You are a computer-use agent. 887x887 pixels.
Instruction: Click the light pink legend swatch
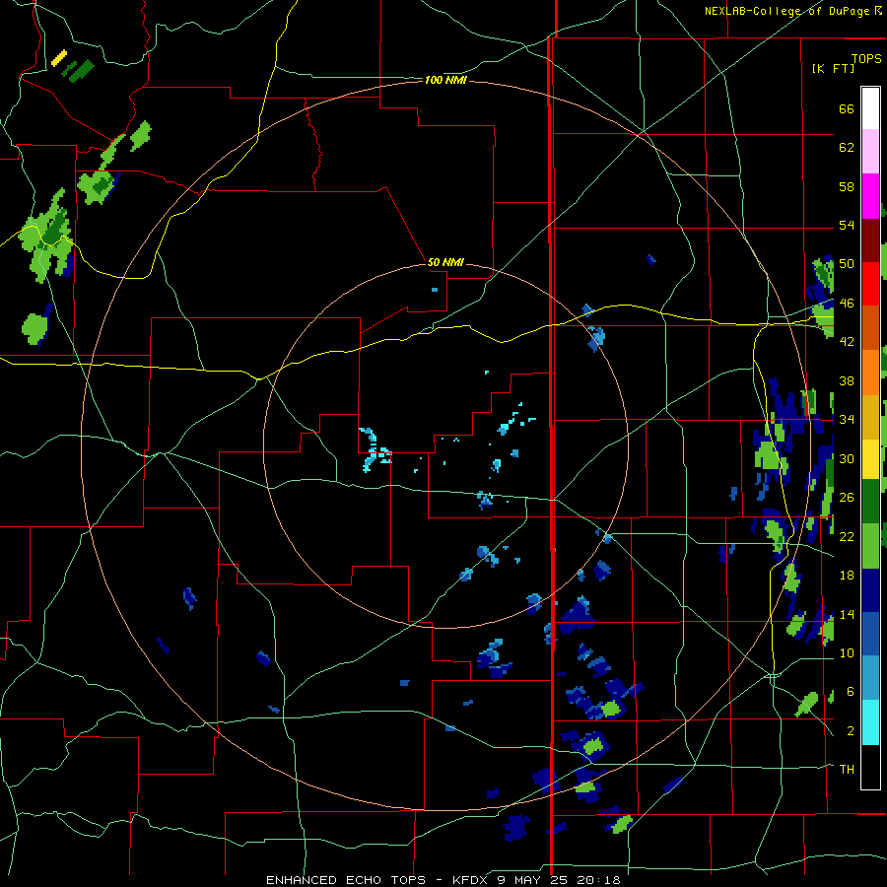870,151
